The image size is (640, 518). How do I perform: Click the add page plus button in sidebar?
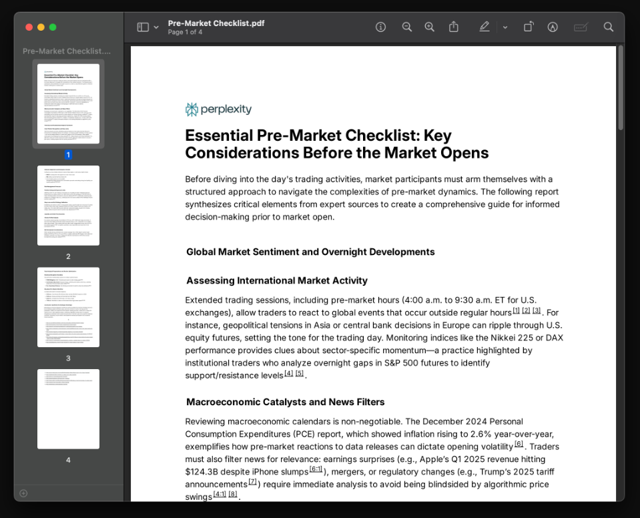coord(23,493)
